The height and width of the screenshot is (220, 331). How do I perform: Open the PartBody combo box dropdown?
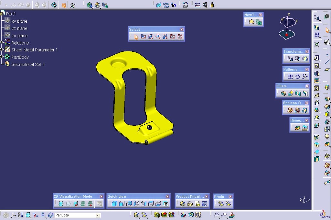tap(98, 215)
